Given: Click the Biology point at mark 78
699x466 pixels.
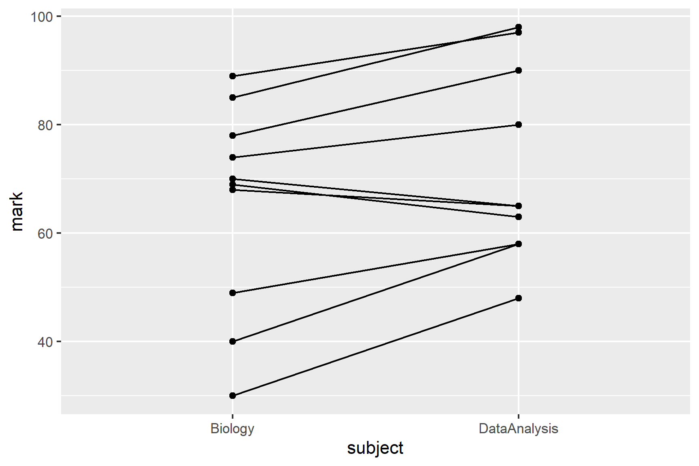Looking at the screenshot, I should click(x=233, y=136).
